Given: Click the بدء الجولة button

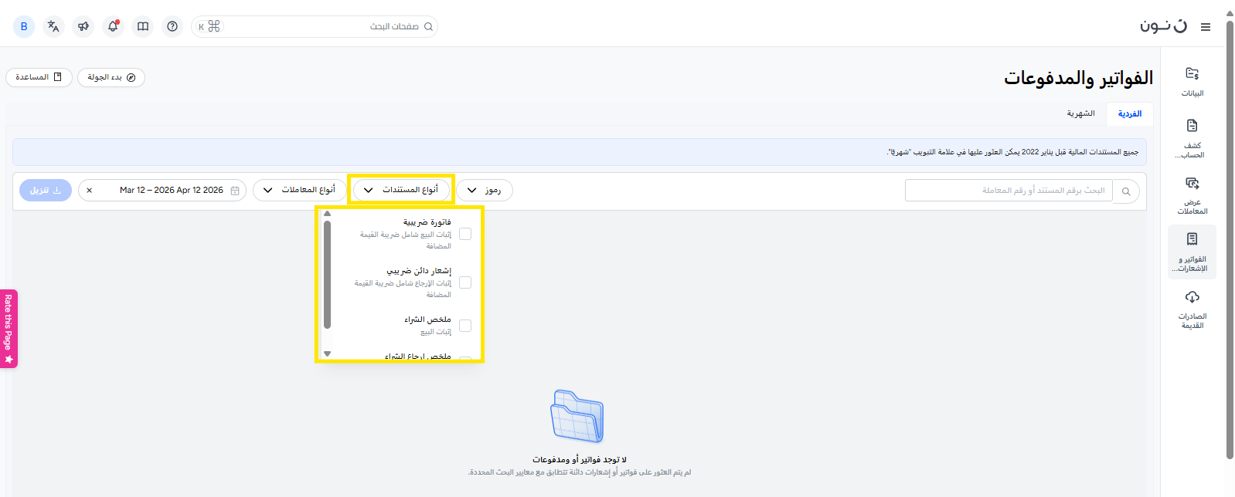Looking at the screenshot, I should 111,77.
